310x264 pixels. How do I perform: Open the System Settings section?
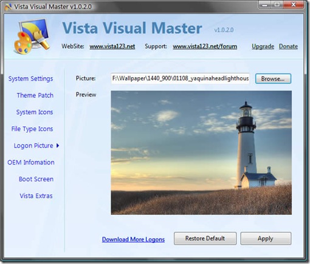30,78
